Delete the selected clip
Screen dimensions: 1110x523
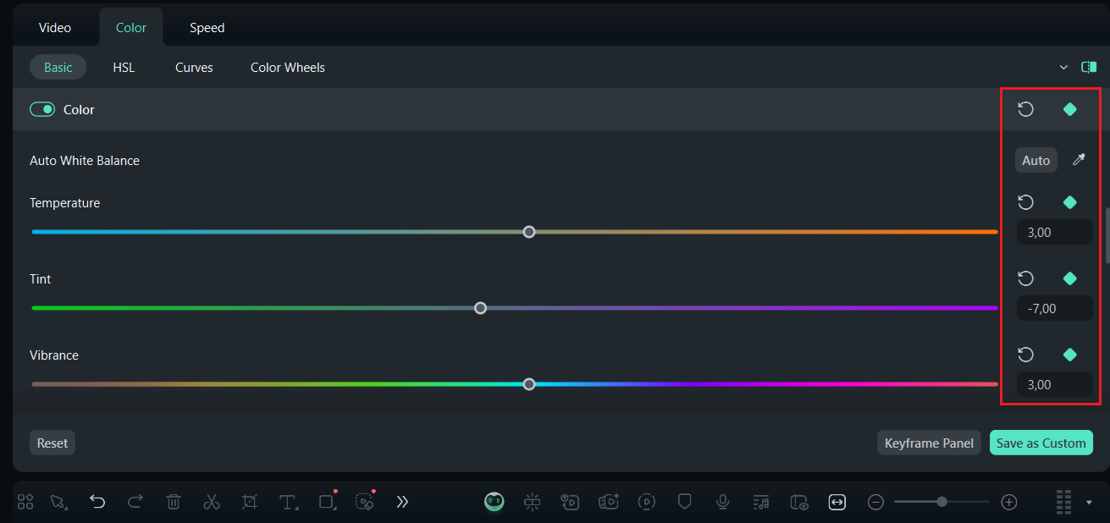[174, 501]
